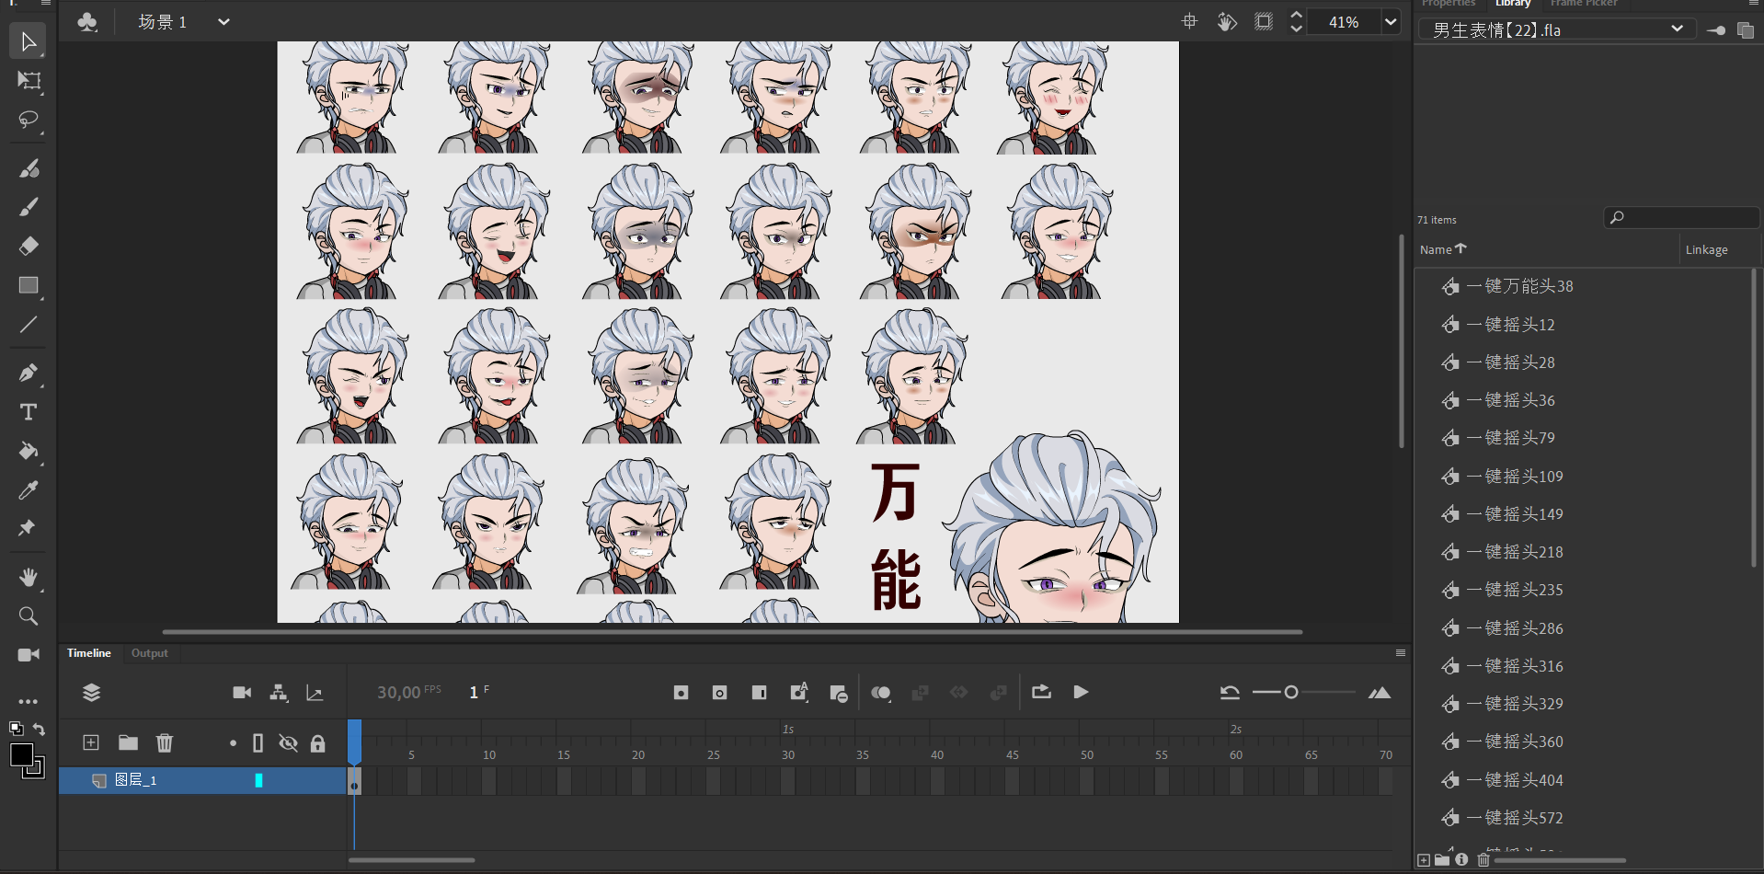Screen dimensions: 1764x874
Task: Play the timeline animation
Action: click(x=1081, y=693)
